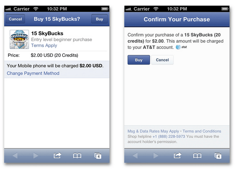Tap the back arrow in right phone toolbar

coord(135,156)
